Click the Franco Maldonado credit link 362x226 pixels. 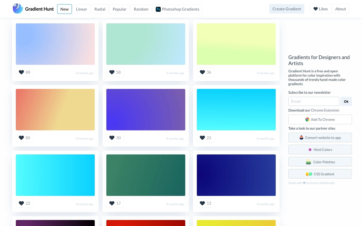tap(322, 183)
